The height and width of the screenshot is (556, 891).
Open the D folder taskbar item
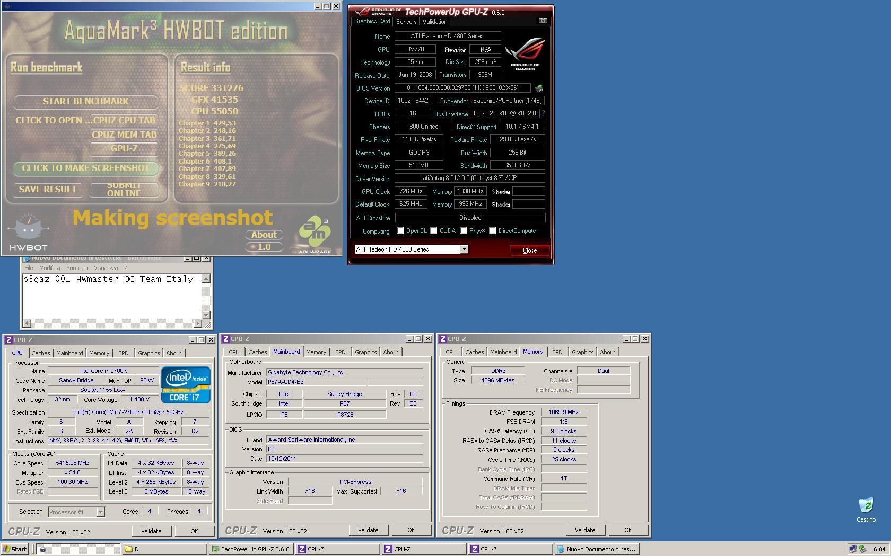pos(164,549)
